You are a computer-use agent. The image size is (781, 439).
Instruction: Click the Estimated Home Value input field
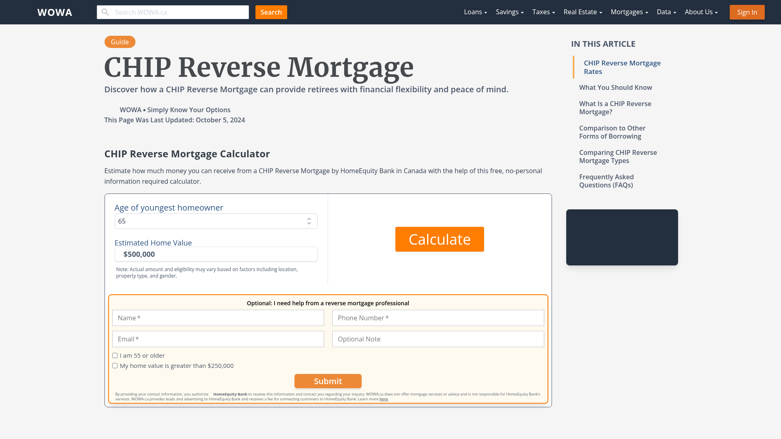pos(216,254)
